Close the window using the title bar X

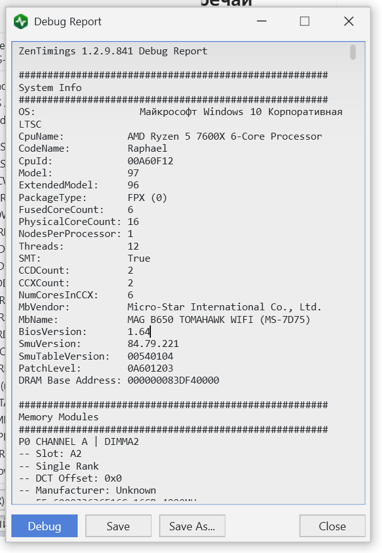[349, 21]
